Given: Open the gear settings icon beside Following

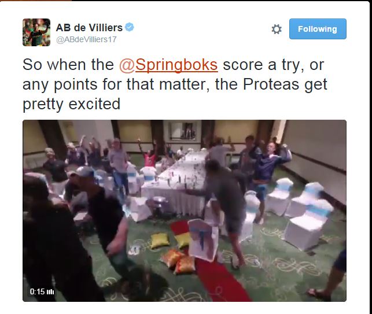Looking at the screenshot, I should [277, 29].
